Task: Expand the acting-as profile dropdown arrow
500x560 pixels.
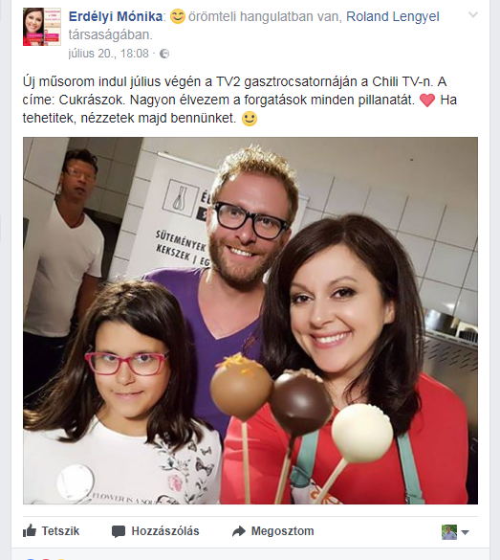Action: (x=465, y=532)
